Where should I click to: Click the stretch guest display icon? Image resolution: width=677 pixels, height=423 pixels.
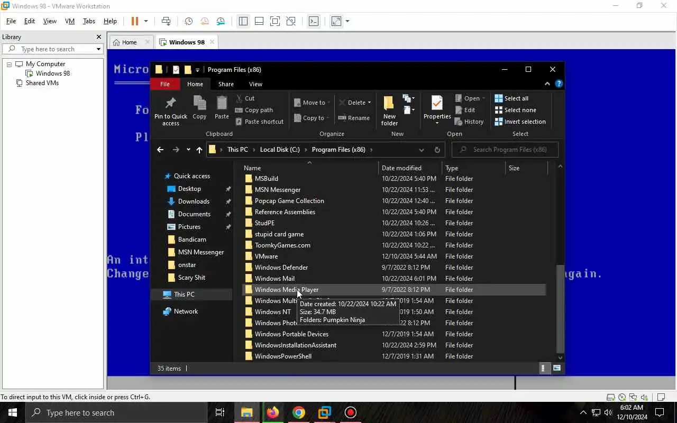point(336,21)
